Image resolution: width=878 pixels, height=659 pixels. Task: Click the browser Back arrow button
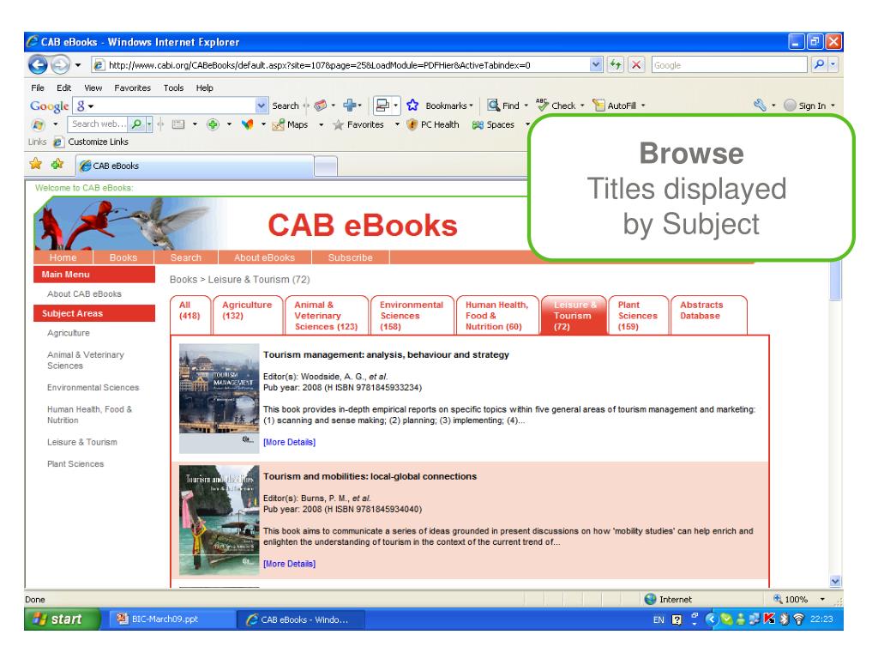[x=38, y=65]
